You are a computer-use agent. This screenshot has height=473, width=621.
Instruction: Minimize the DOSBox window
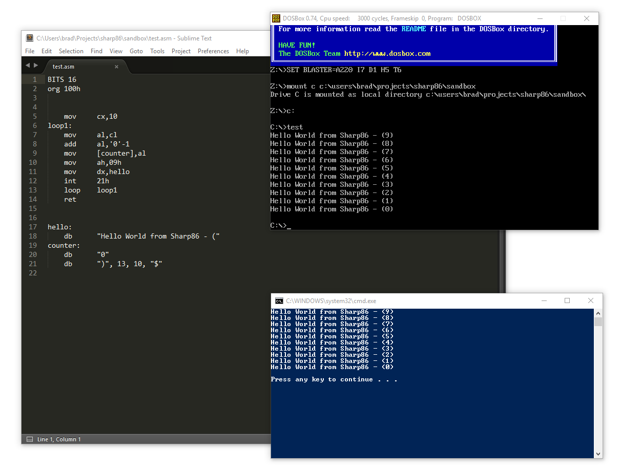[540, 18]
